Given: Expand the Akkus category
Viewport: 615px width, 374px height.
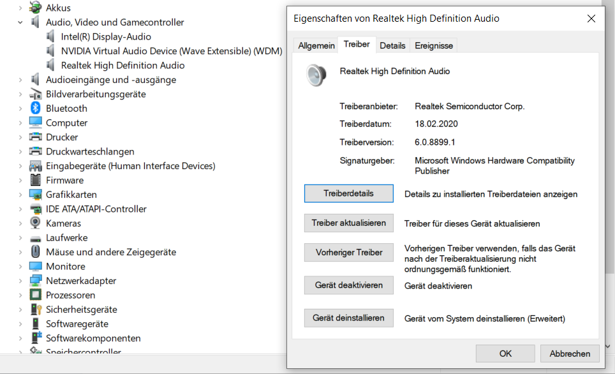Looking at the screenshot, I should click(20, 8).
